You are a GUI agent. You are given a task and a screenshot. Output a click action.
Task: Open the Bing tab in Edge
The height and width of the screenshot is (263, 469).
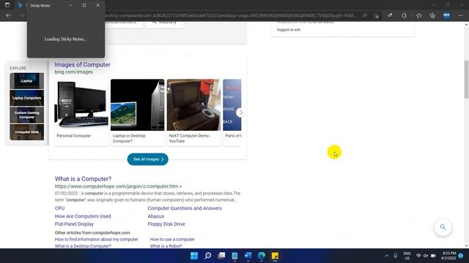[21, 5]
